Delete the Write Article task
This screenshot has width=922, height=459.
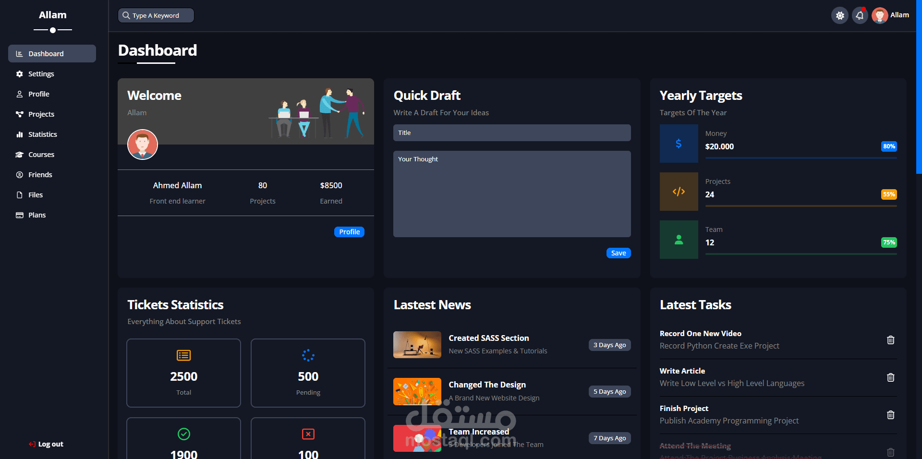click(891, 377)
